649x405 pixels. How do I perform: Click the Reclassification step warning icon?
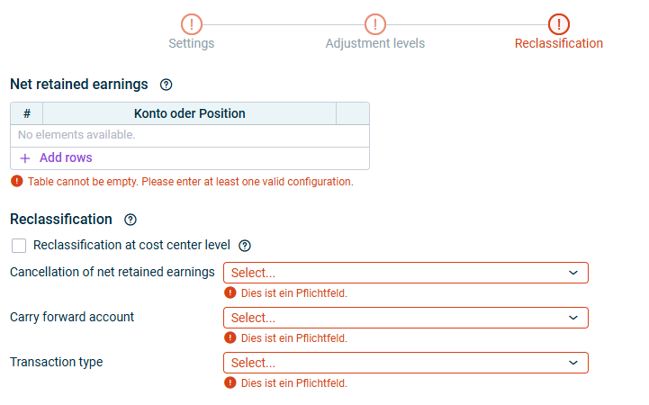pos(559,24)
